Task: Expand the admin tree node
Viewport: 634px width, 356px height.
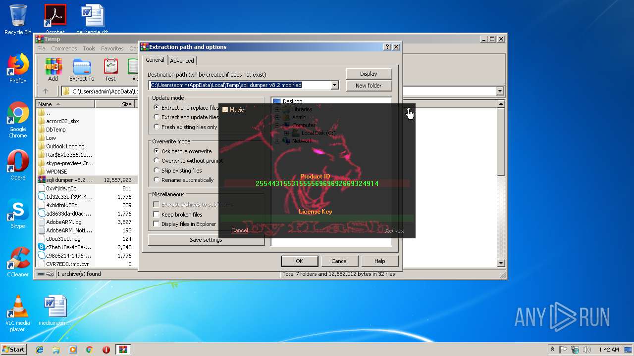Action: 277,117
